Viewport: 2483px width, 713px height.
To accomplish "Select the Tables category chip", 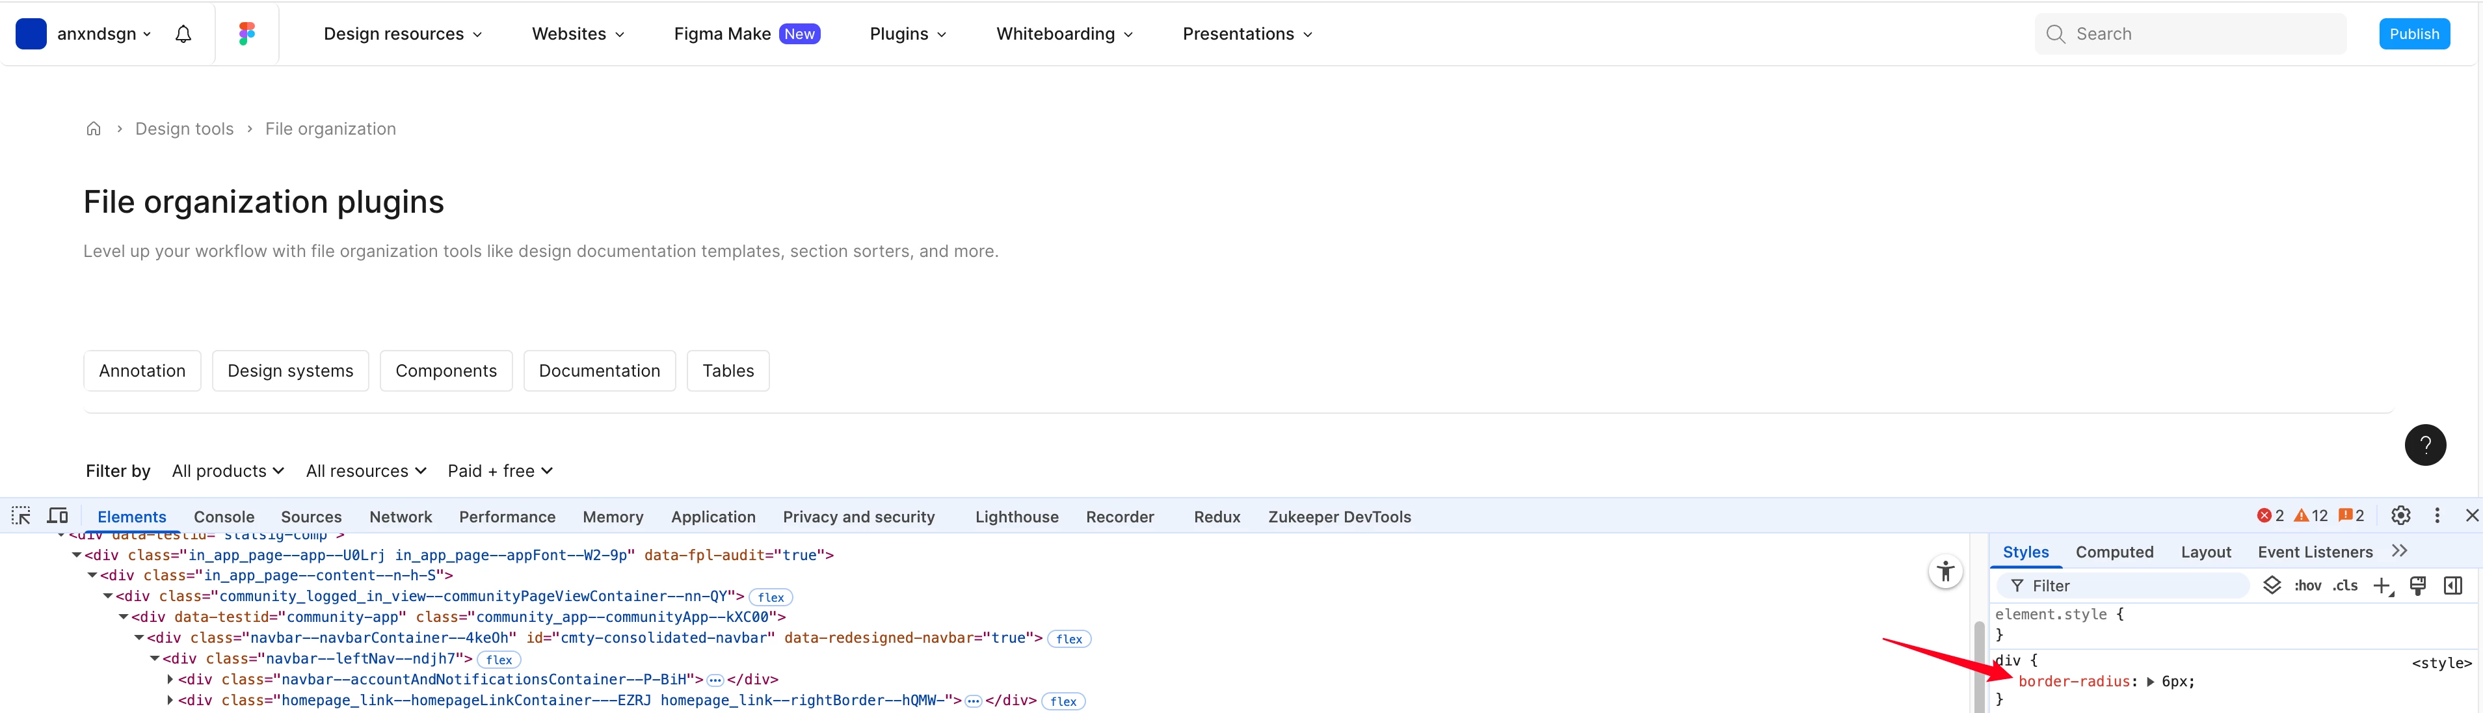I will click(728, 371).
